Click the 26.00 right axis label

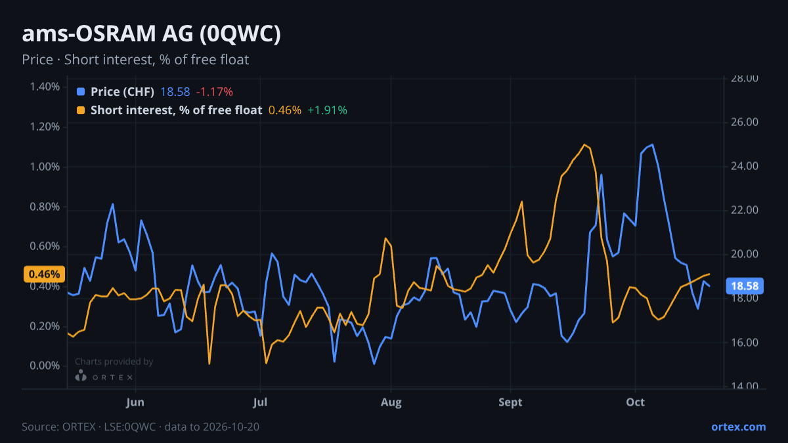pyautogui.click(x=745, y=123)
